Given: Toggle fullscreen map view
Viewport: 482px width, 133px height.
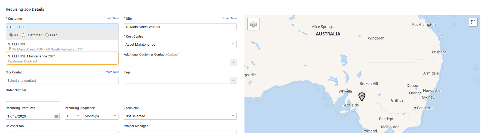Looking at the screenshot, I should click(473, 22).
